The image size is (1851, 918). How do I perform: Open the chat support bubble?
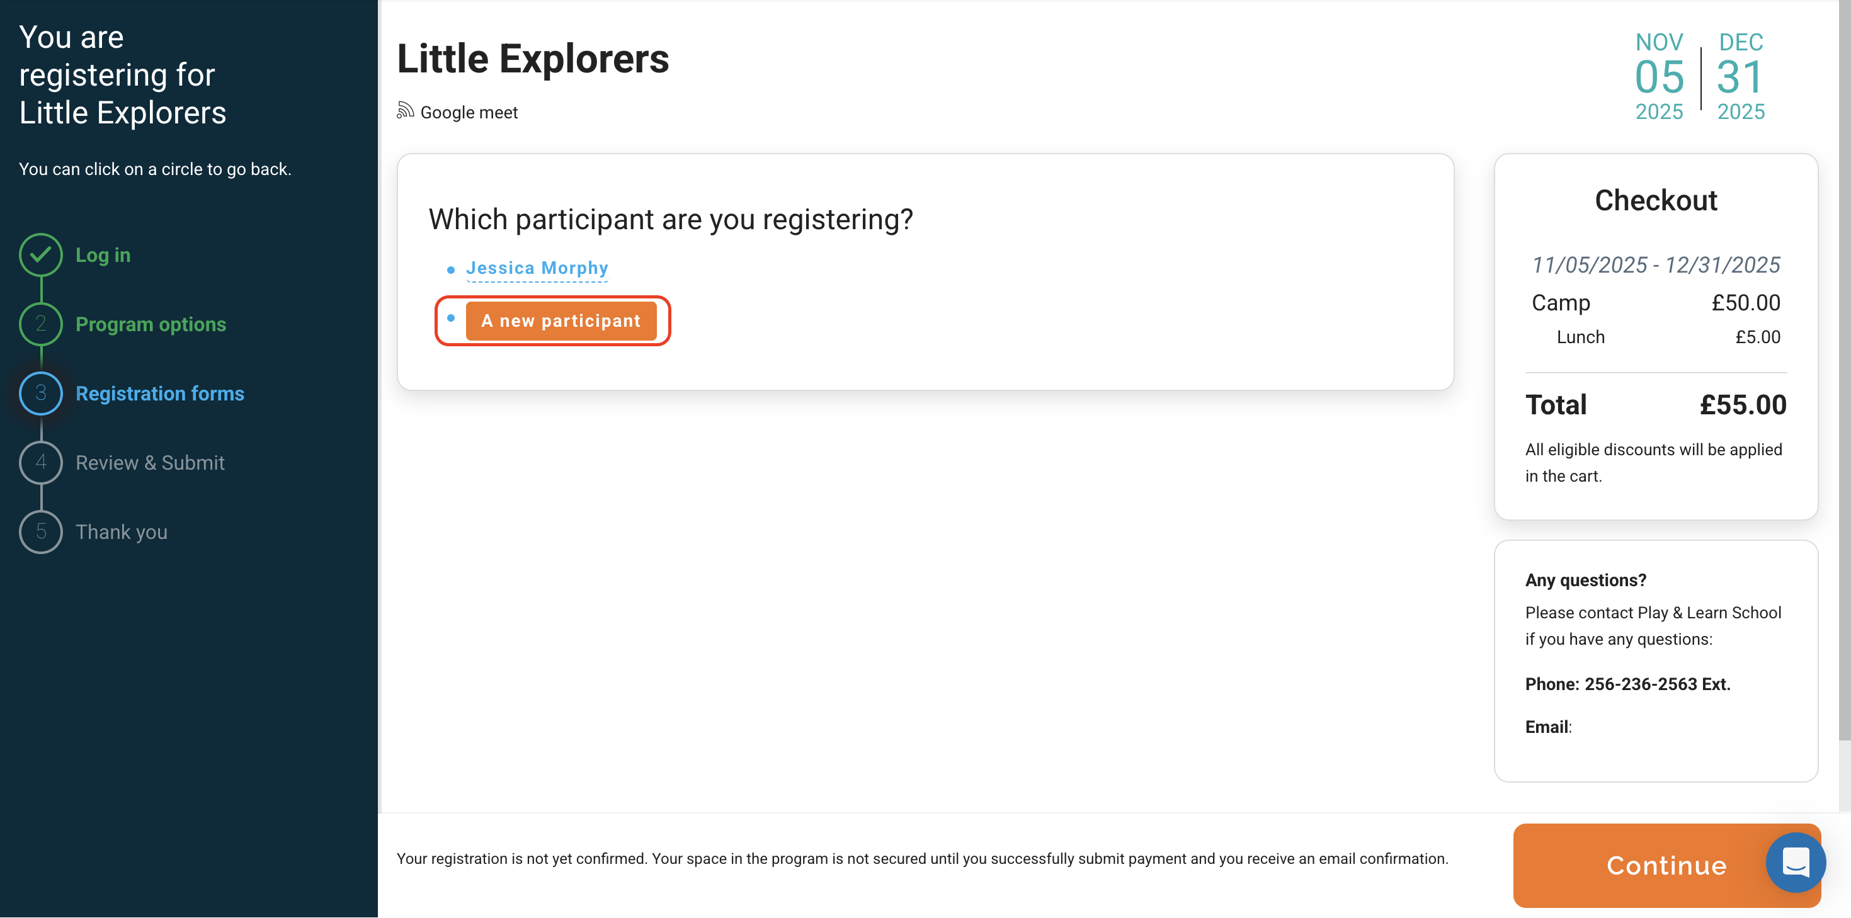[1795, 862]
